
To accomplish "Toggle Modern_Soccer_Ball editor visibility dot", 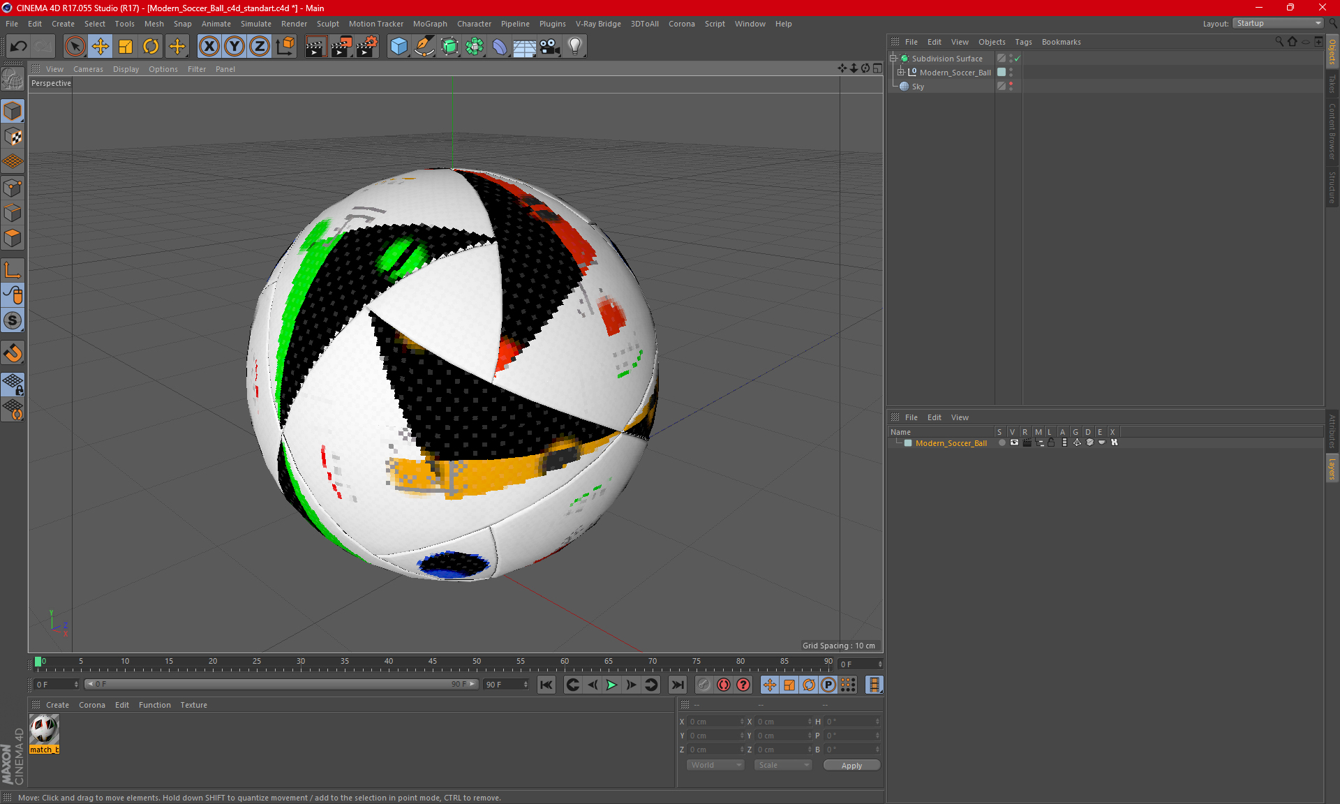I will pos(1011,70).
